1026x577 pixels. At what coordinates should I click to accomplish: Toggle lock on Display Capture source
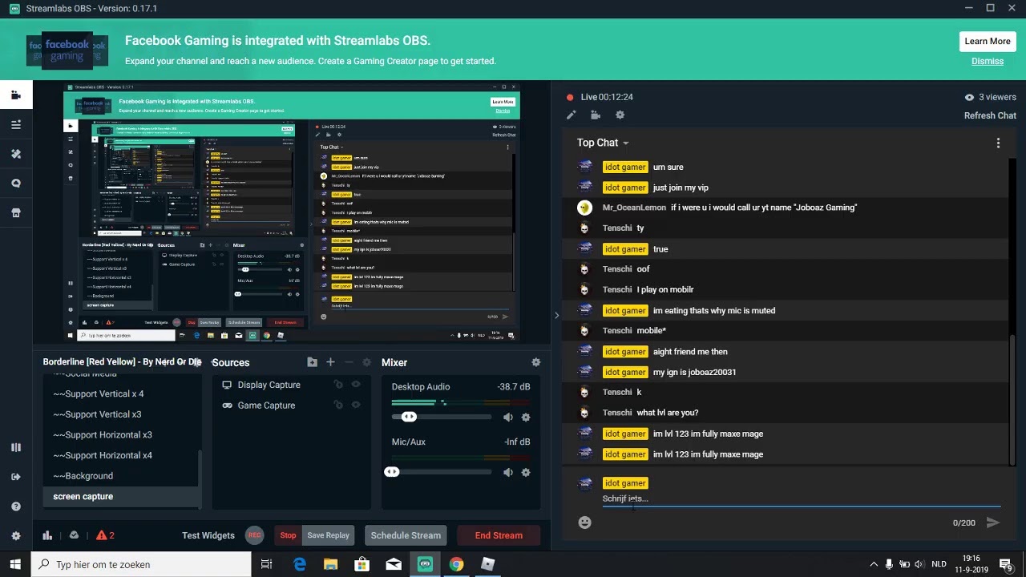(x=338, y=385)
